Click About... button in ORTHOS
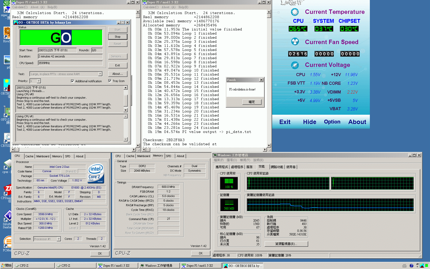430x269 pixels. point(117,74)
